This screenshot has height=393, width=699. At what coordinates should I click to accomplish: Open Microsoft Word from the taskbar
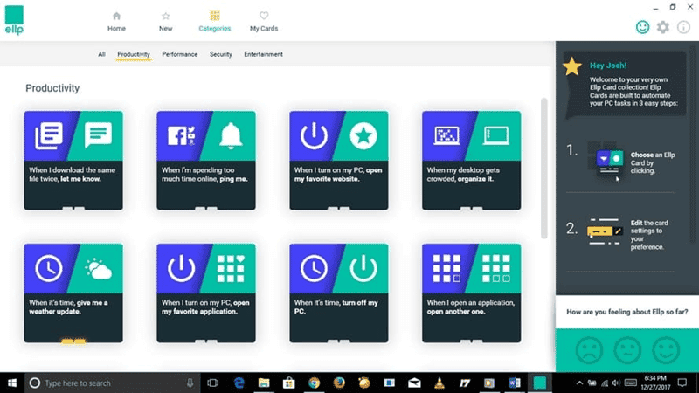tap(515, 383)
